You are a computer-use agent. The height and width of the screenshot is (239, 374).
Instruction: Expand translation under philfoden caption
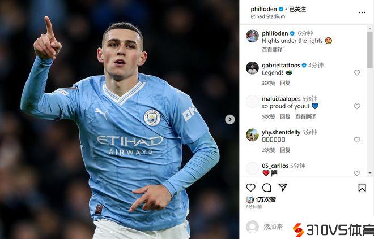pyautogui.click(x=272, y=50)
